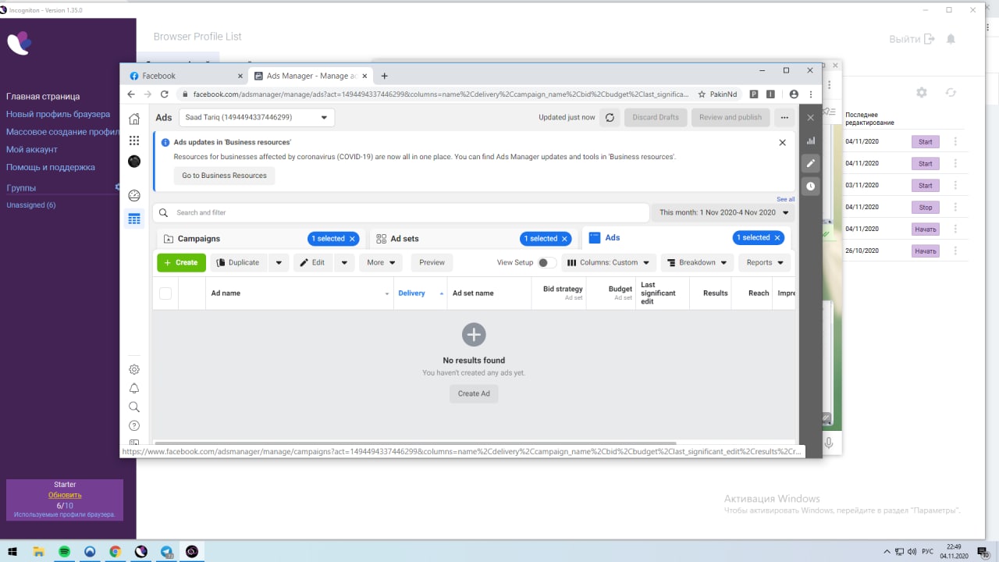Open the charts view in right panel
This screenshot has width=999, height=562.
(810, 140)
